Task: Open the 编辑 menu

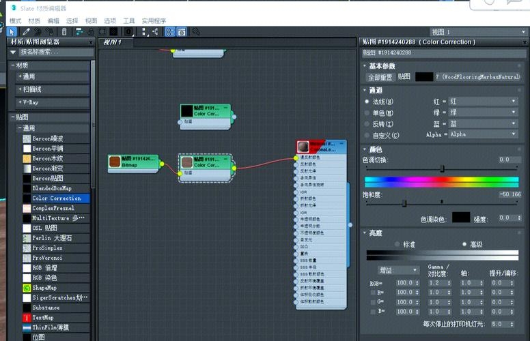Action: click(x=53, y=21)
